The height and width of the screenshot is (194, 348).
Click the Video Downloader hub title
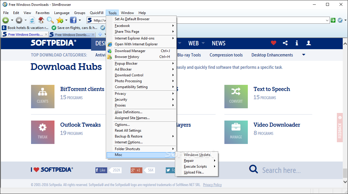(x=277, y=125)
